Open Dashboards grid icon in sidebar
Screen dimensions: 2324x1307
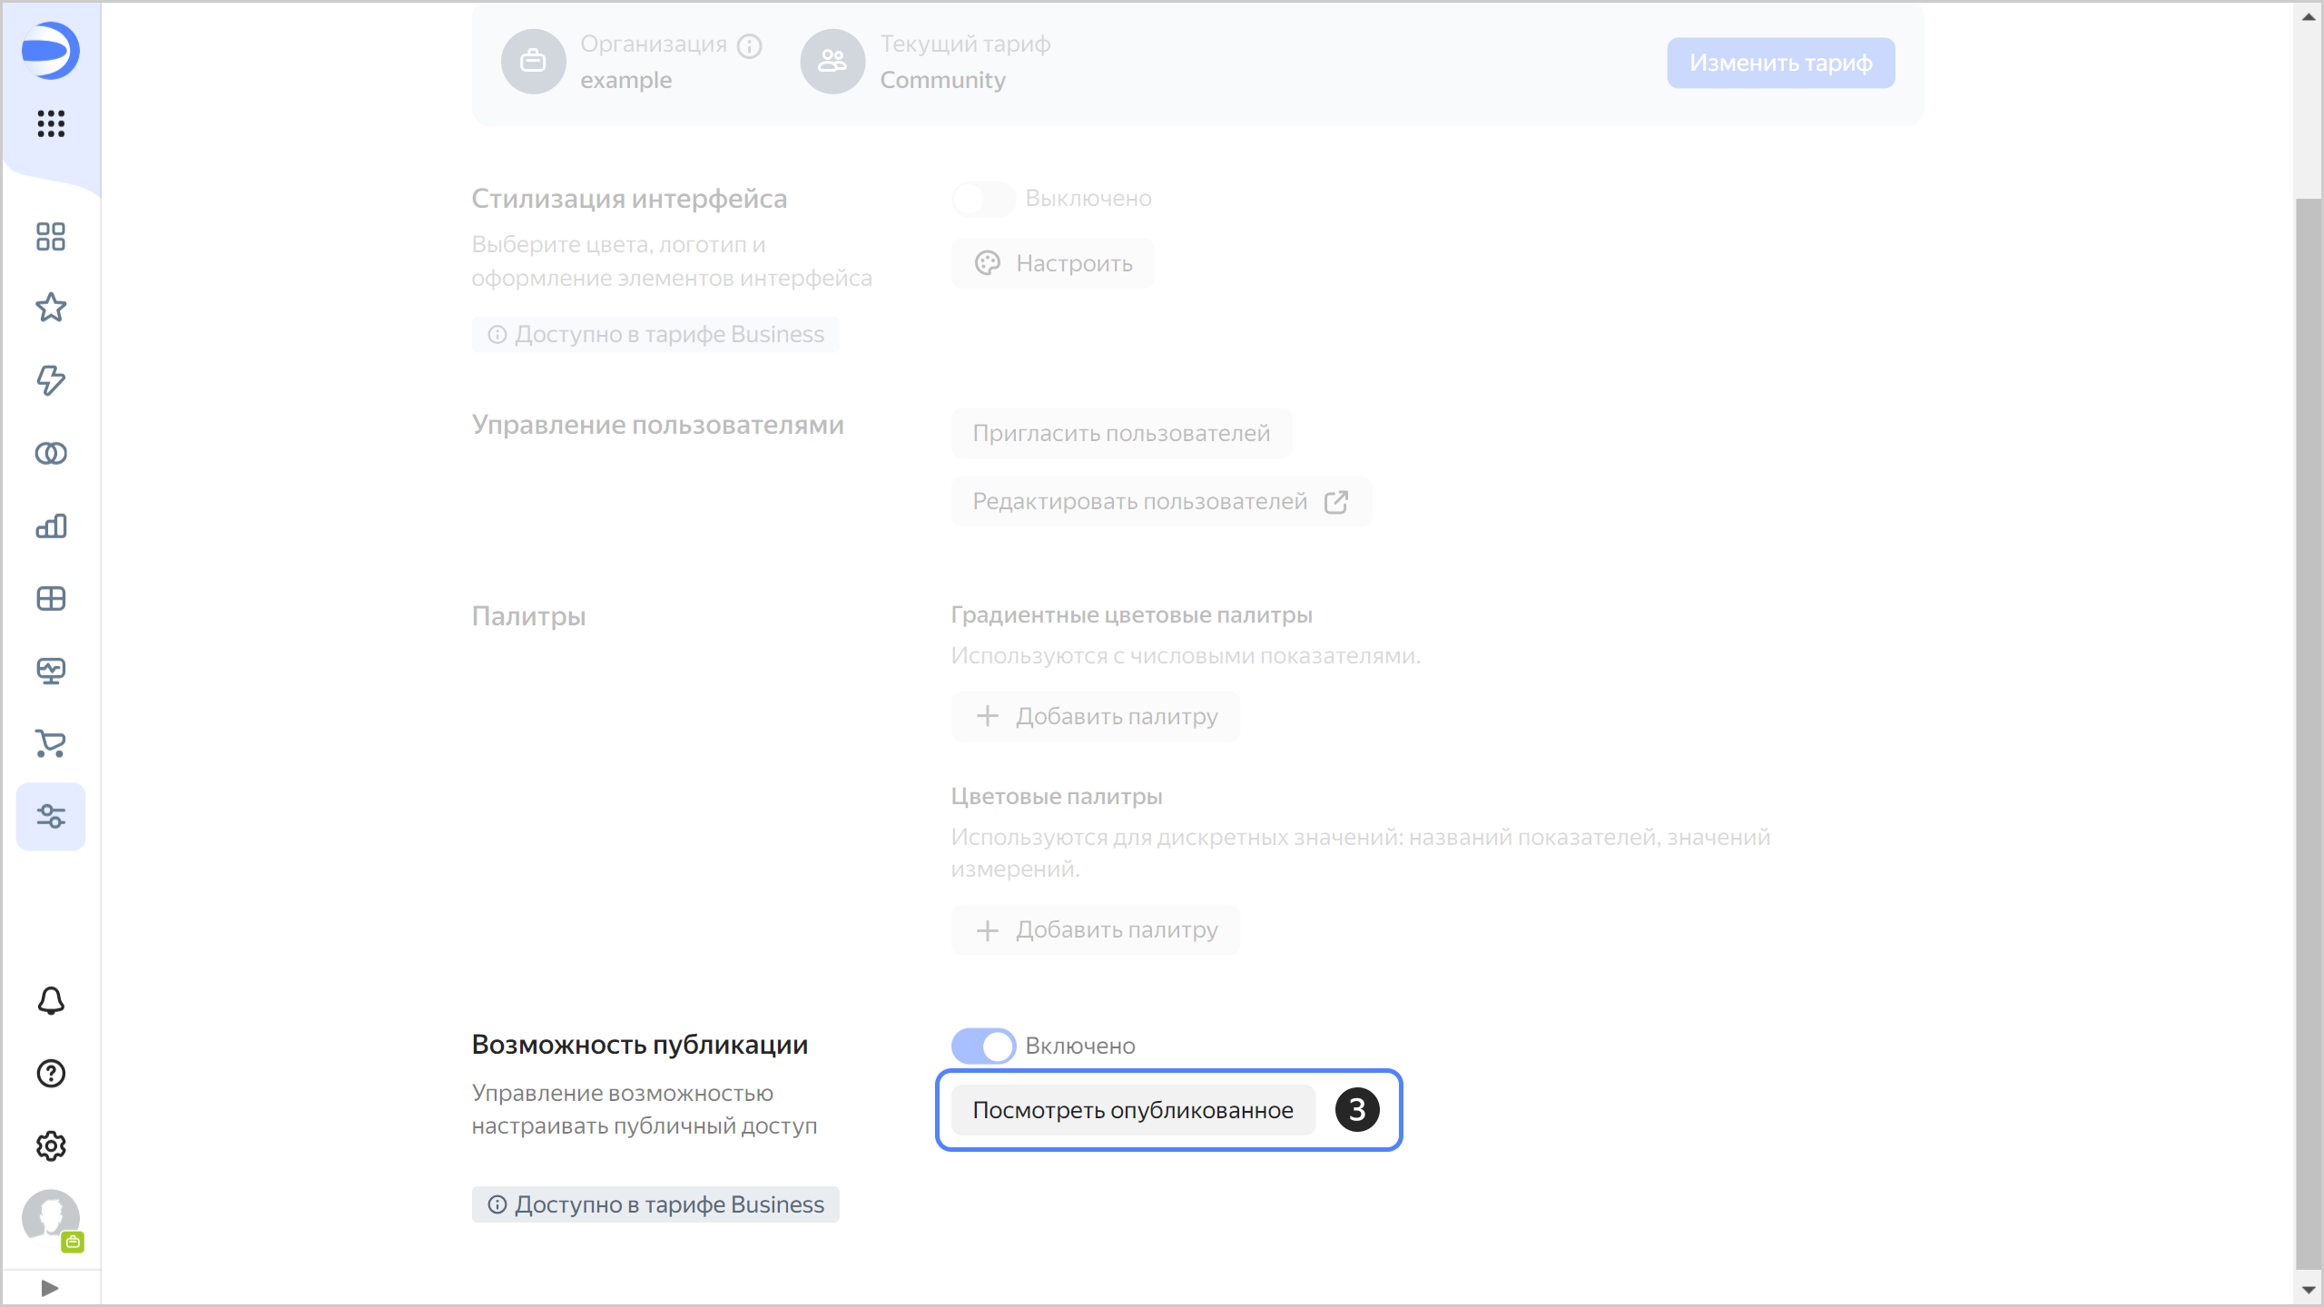pyautogui.click(x=51, y=598)
